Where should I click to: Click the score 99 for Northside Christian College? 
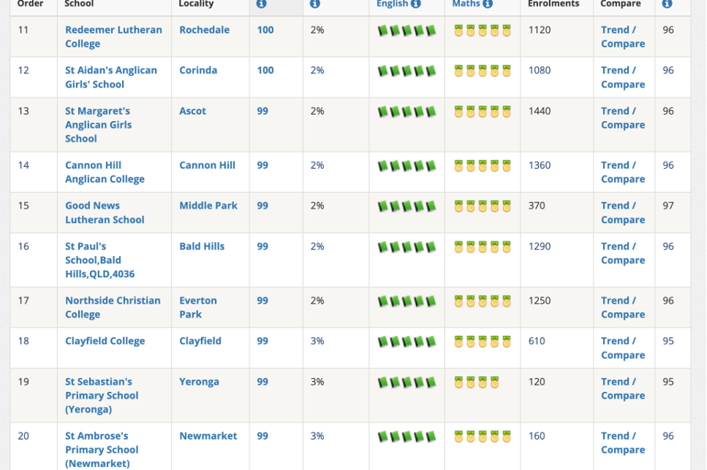262,301
